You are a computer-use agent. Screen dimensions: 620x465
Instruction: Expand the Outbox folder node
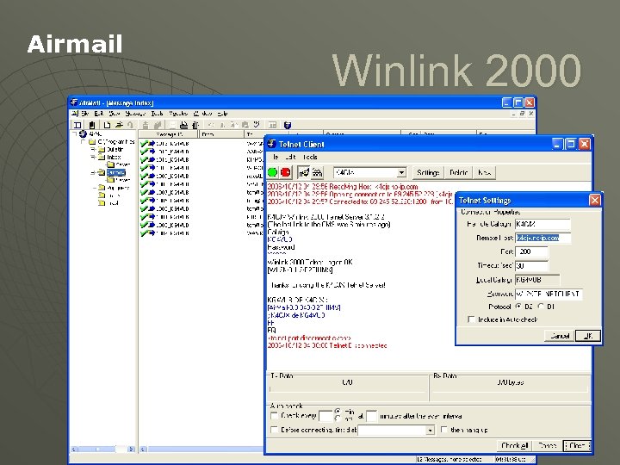pos(93,173)
